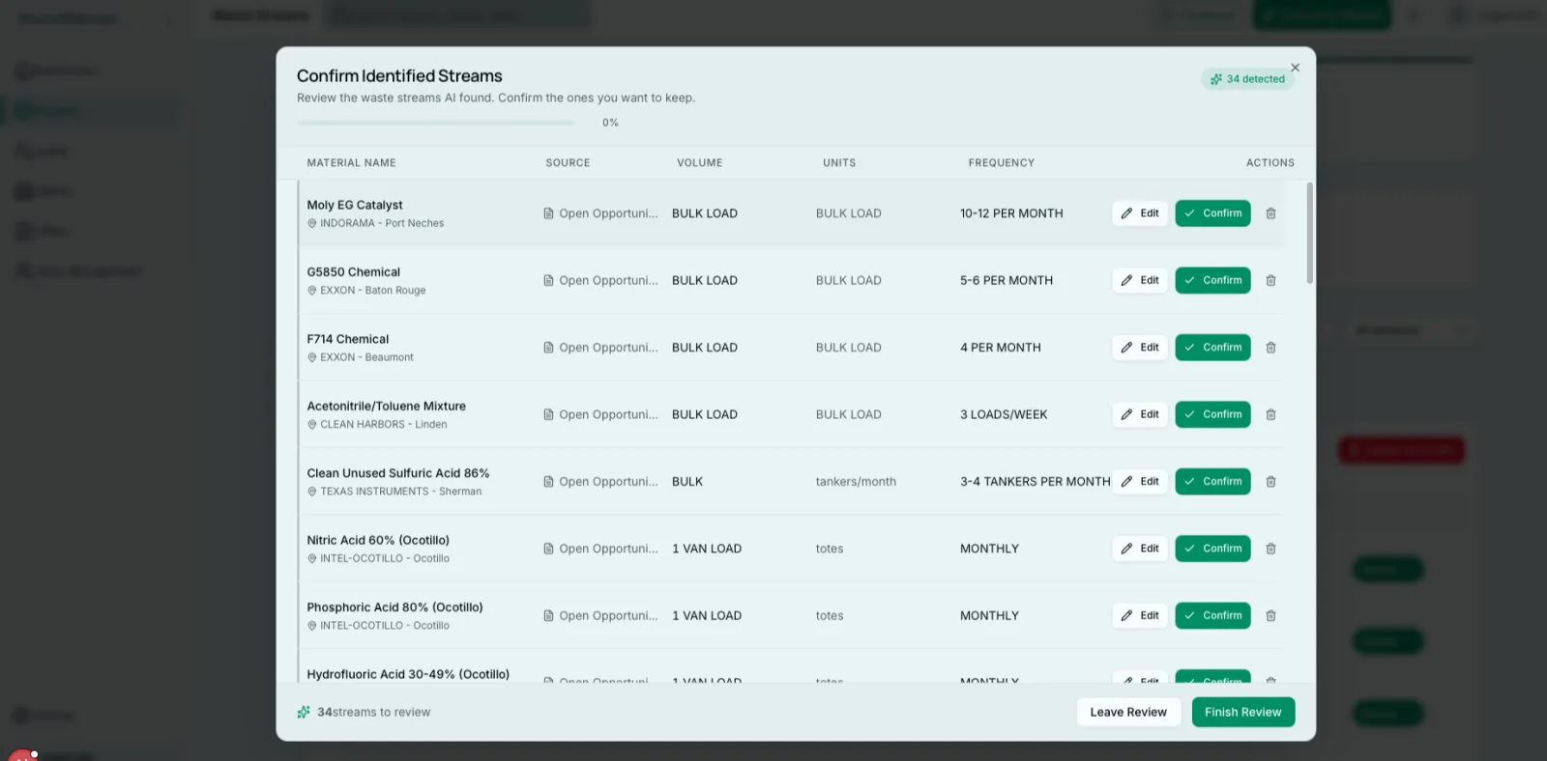This screenshot has width=1547, height=761.
Task: Confirm the Moly EG Catalyst stream
Action: [1212, 213]
